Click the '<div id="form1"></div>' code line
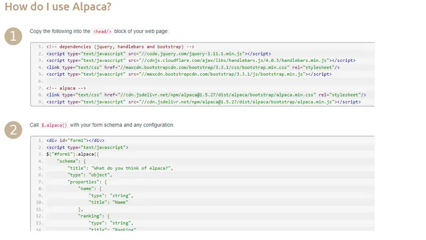The height and width of the screenshot is (240, 426). coord(75,140)
